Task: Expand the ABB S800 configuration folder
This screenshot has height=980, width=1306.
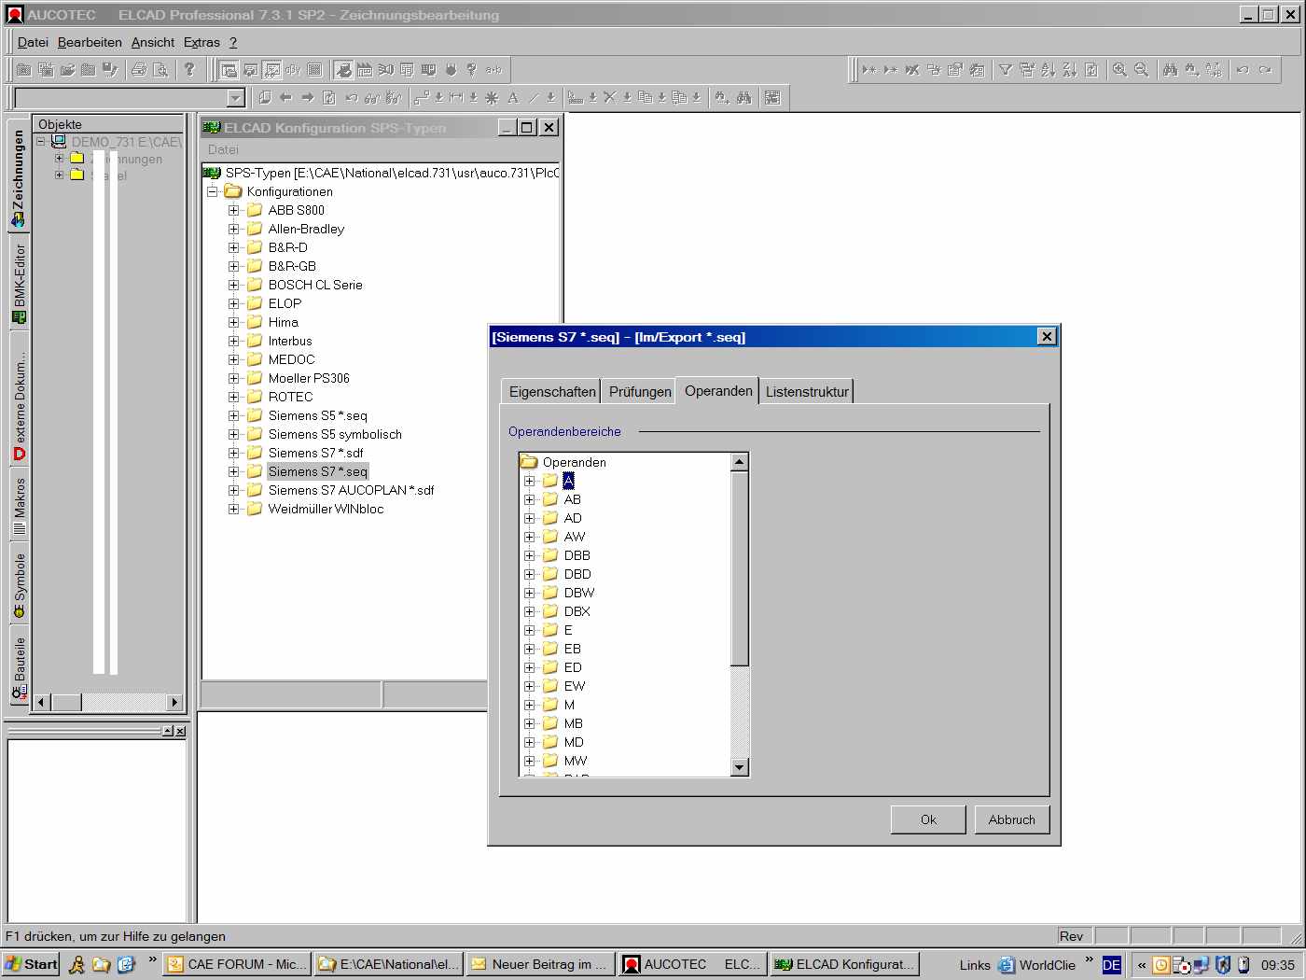Action: [x=233, y=210]
